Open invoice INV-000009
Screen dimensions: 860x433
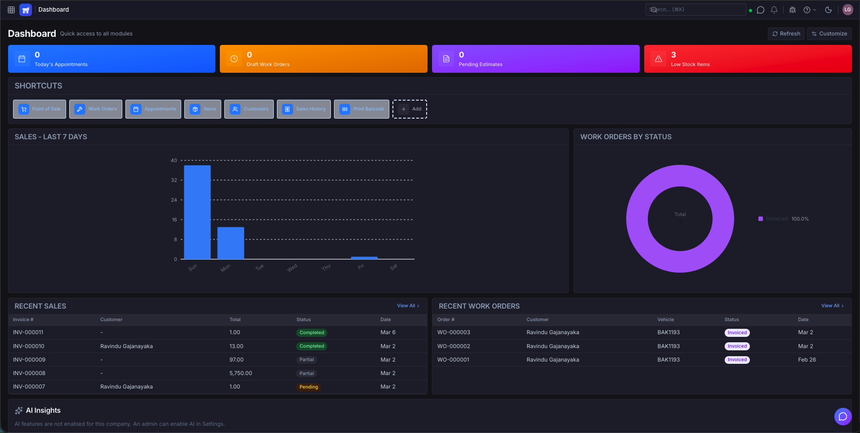[x=29, y=360]
